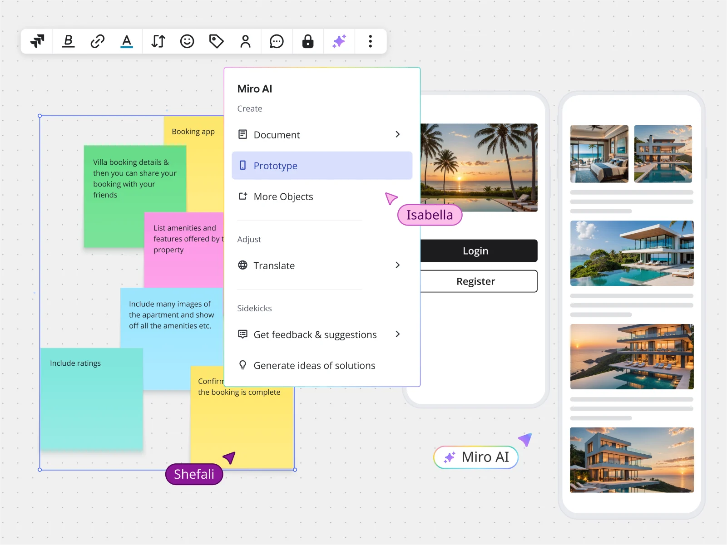Add a tag with the tag icon
The width and height of the screenshot is (727, 545).
click(216, 41)
